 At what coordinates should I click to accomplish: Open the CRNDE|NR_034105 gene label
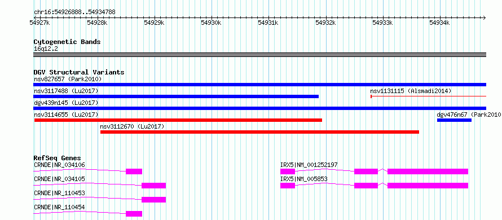pyautogui.click(x=59, y=179)
